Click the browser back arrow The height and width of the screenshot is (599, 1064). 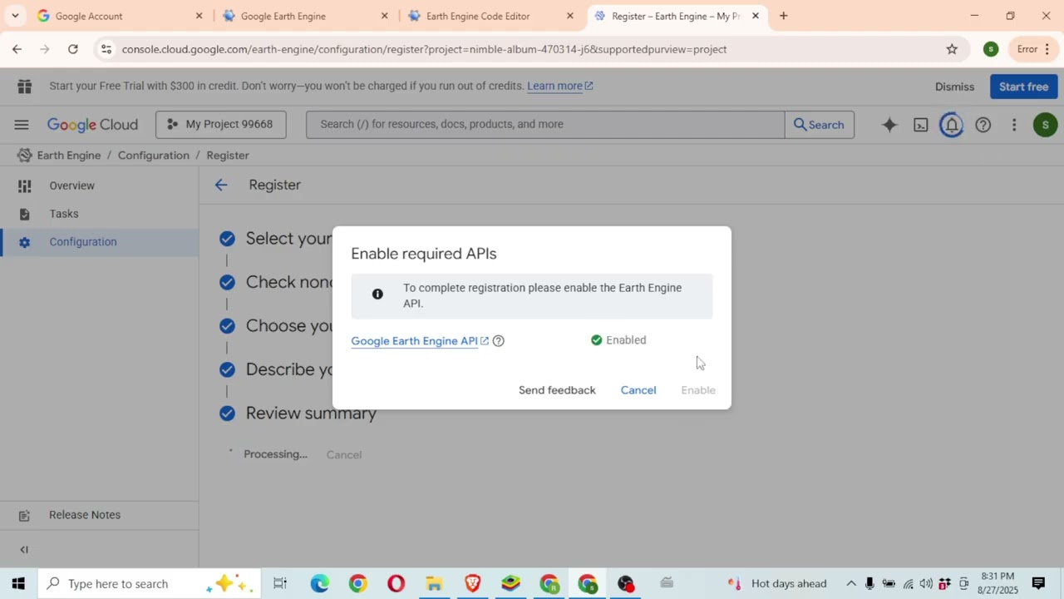tap(17, 49)
